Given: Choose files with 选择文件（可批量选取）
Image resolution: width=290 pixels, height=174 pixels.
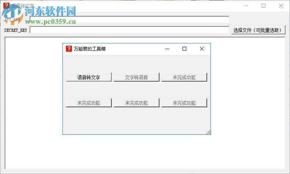Looking at the screenshot, I should (258, 30).
